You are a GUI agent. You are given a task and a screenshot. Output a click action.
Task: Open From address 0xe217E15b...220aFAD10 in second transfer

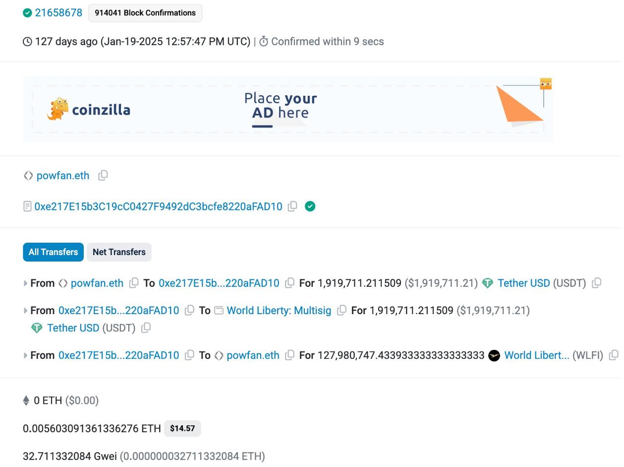(118, 311)
